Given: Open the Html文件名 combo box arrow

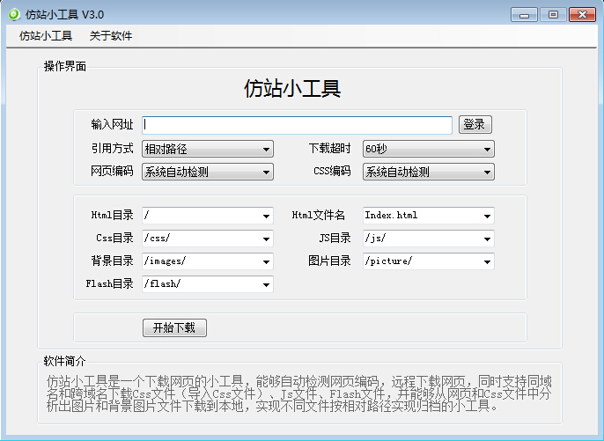Looking at the screenshot, I should click(x=487, y=217).
